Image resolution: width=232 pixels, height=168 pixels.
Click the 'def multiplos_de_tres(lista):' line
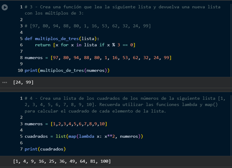pyautogui.click(x=62, y=39)
